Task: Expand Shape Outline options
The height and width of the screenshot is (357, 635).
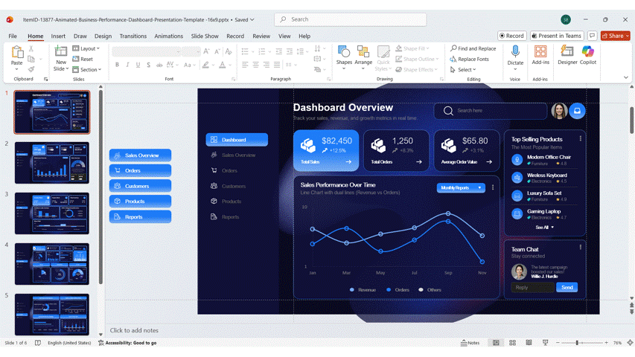Action: point(417,59)
